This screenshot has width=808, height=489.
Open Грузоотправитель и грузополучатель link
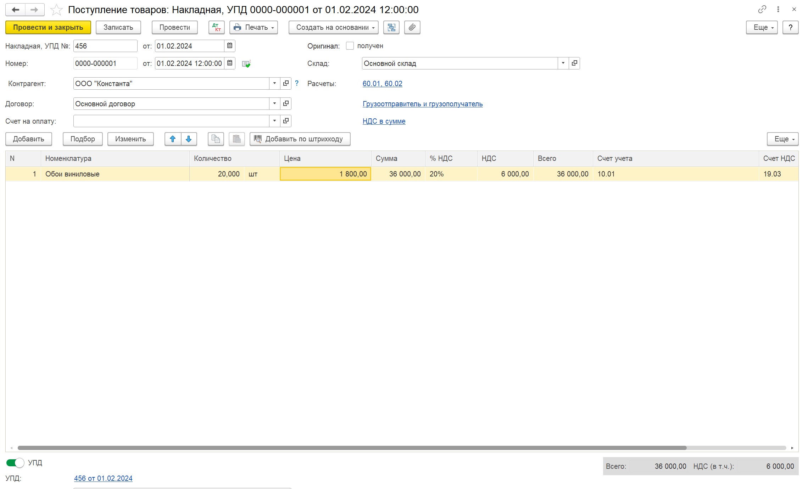coord(423,104)
